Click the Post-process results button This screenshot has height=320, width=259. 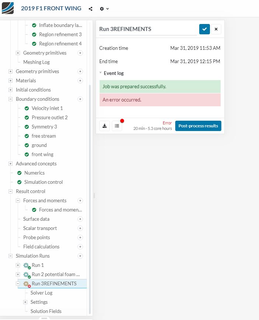(x=198, y=126)
